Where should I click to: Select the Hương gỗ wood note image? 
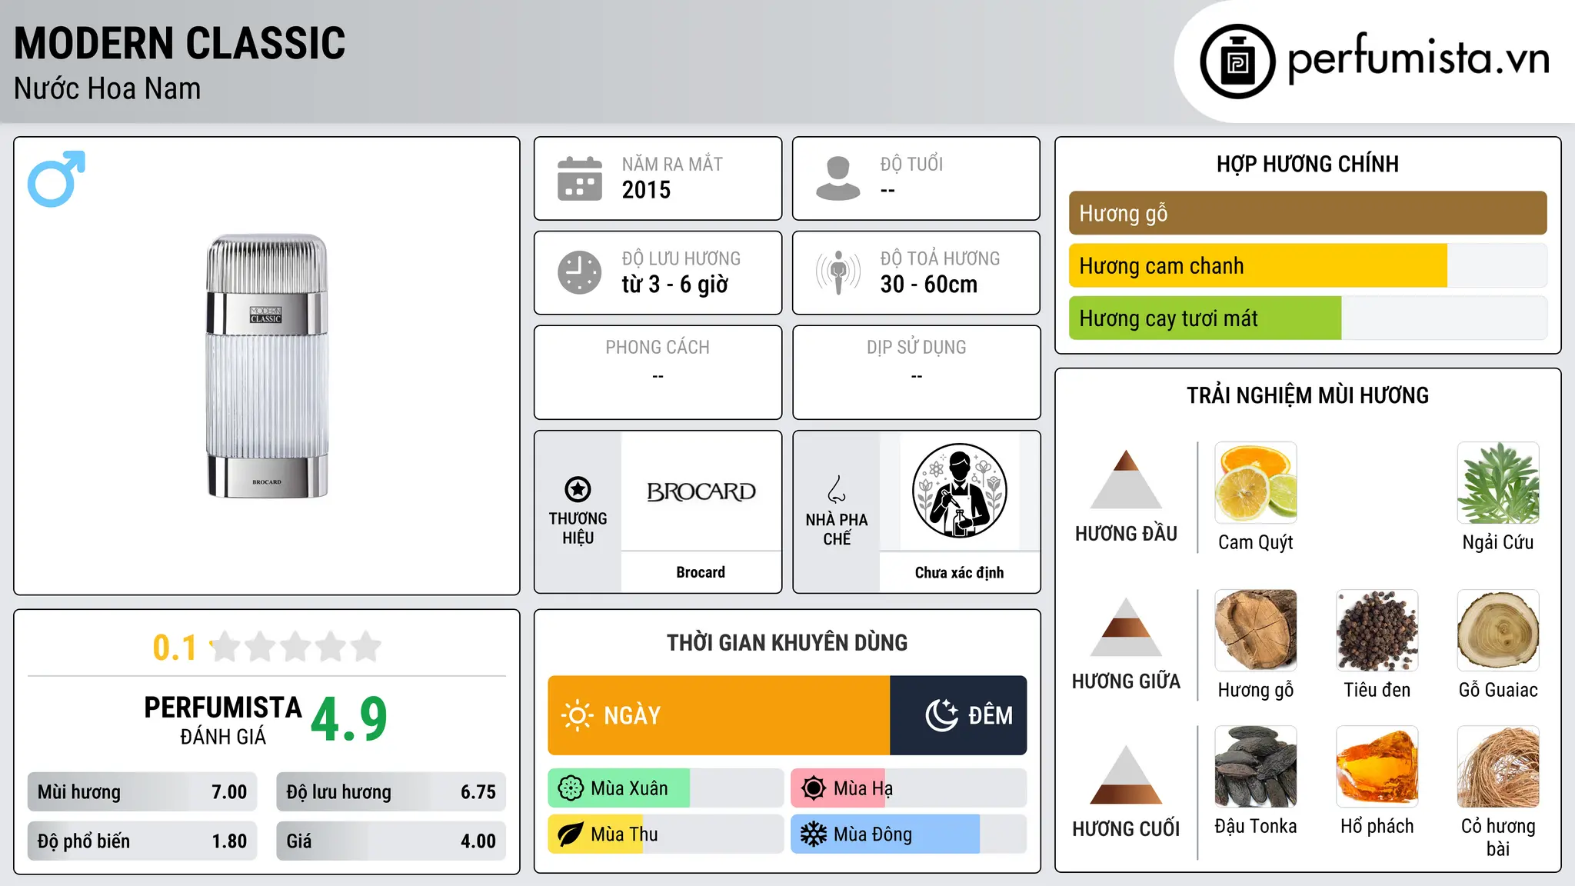1256,631
